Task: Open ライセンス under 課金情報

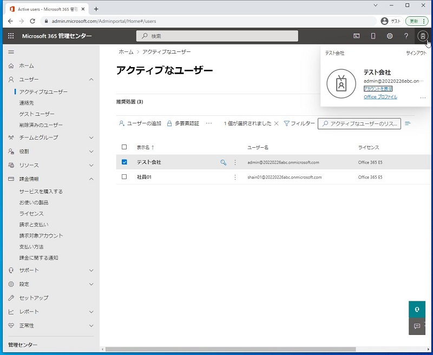Action: click(31, 213)
